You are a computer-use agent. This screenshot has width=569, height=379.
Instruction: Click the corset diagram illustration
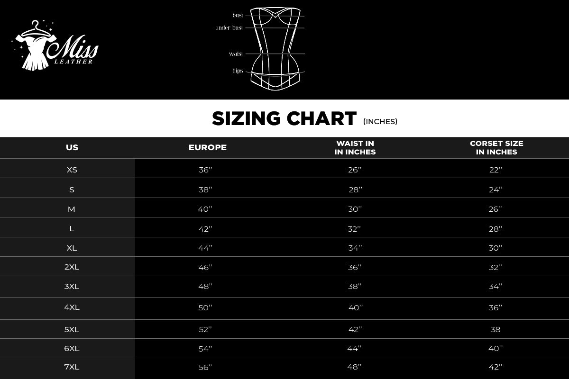pyautogui.click(x=275, y=48)
